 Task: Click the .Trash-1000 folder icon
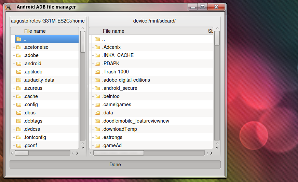(x=97, y=72)
